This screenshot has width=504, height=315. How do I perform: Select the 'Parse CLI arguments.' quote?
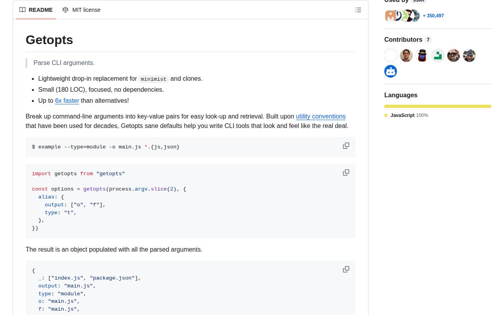[64, 63]
